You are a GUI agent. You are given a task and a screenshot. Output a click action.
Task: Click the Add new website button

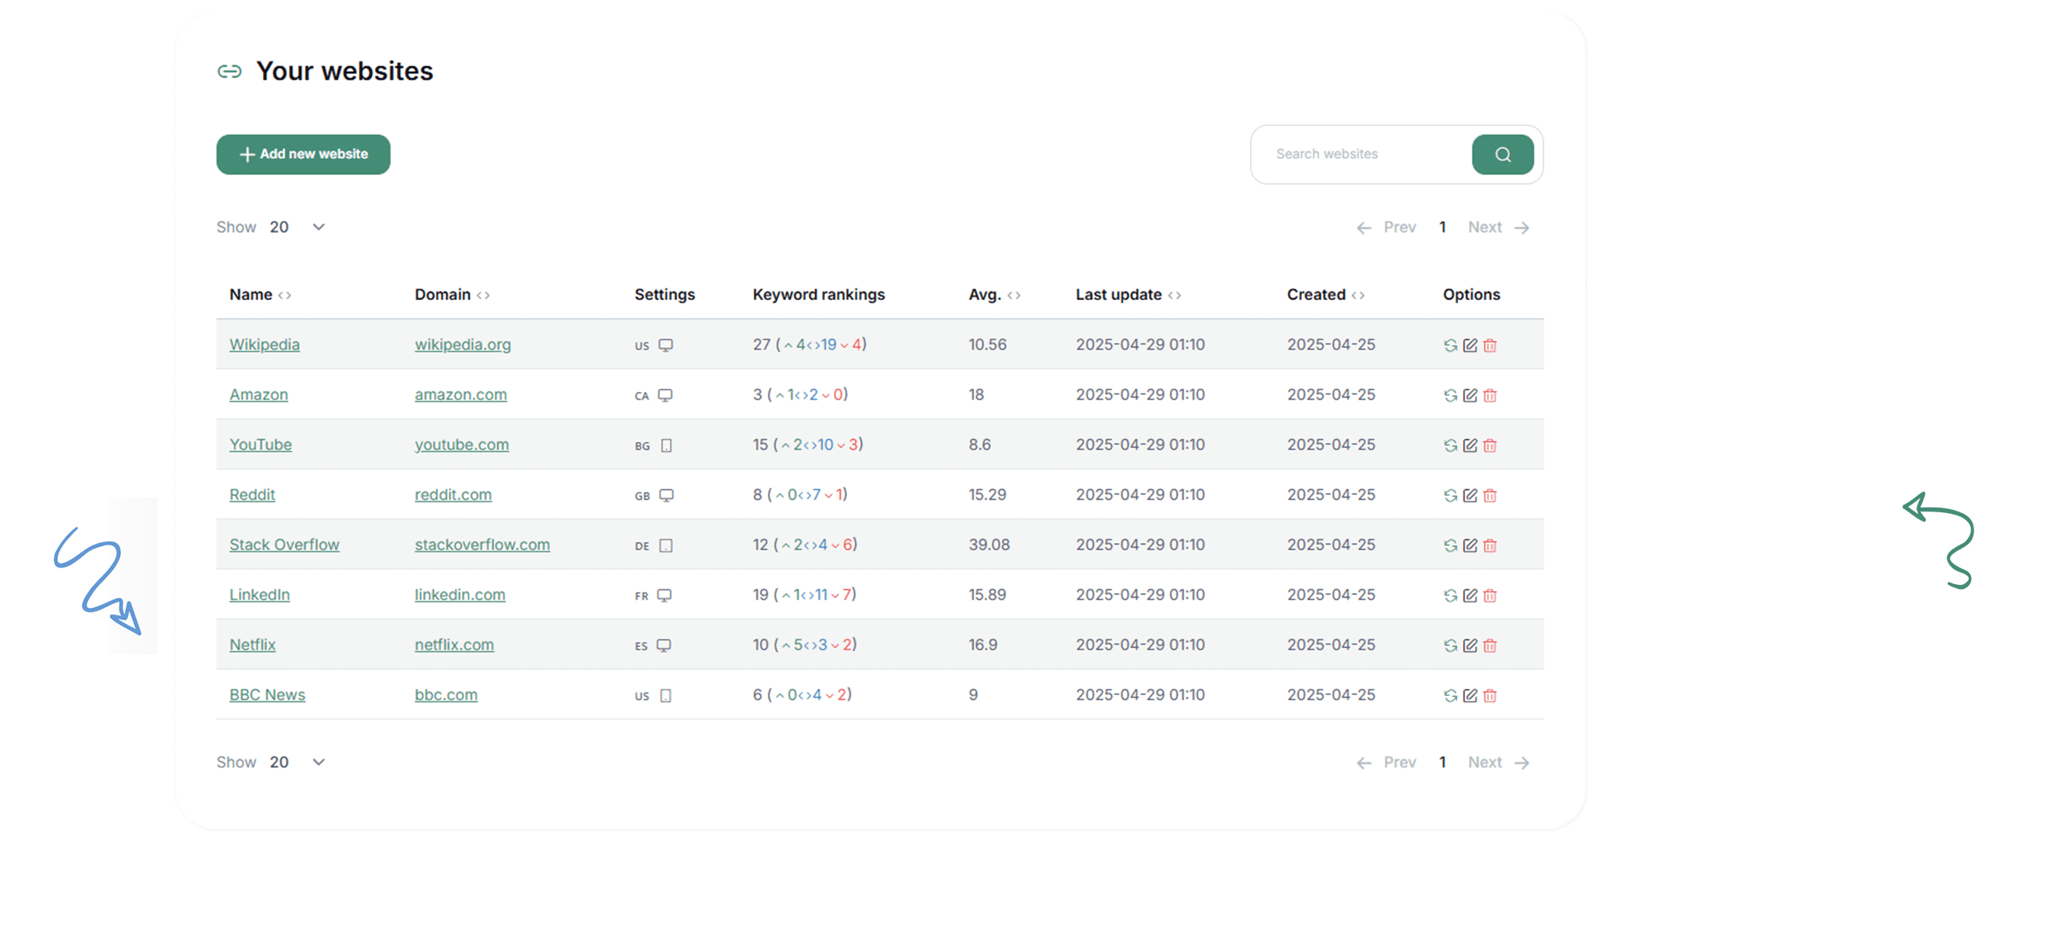[303, 154]
